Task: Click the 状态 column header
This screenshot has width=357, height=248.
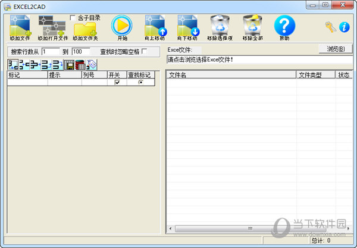Action: [x=344, y=75]
